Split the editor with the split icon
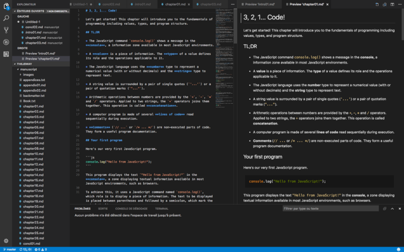Screen dimensions: 404x252 coord(392,5)
